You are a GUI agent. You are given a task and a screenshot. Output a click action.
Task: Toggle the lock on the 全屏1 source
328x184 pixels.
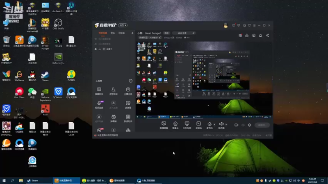100,49
